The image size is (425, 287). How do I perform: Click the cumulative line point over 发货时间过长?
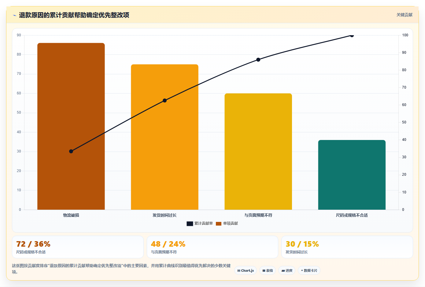[x=164, y=101]
